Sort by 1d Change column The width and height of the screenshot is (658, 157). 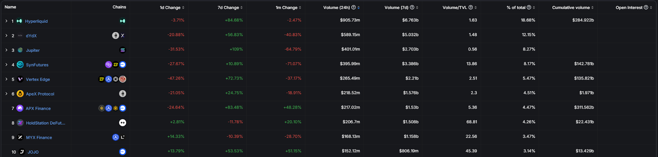pos(172,7)
